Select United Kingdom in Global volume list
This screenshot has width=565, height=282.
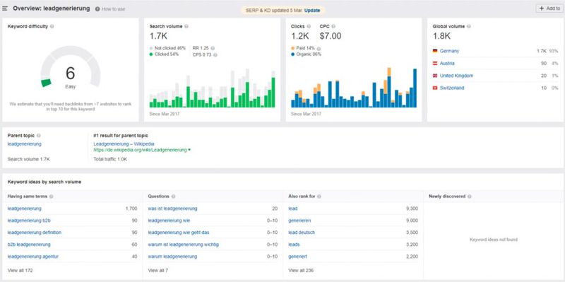tap(456, 76)
